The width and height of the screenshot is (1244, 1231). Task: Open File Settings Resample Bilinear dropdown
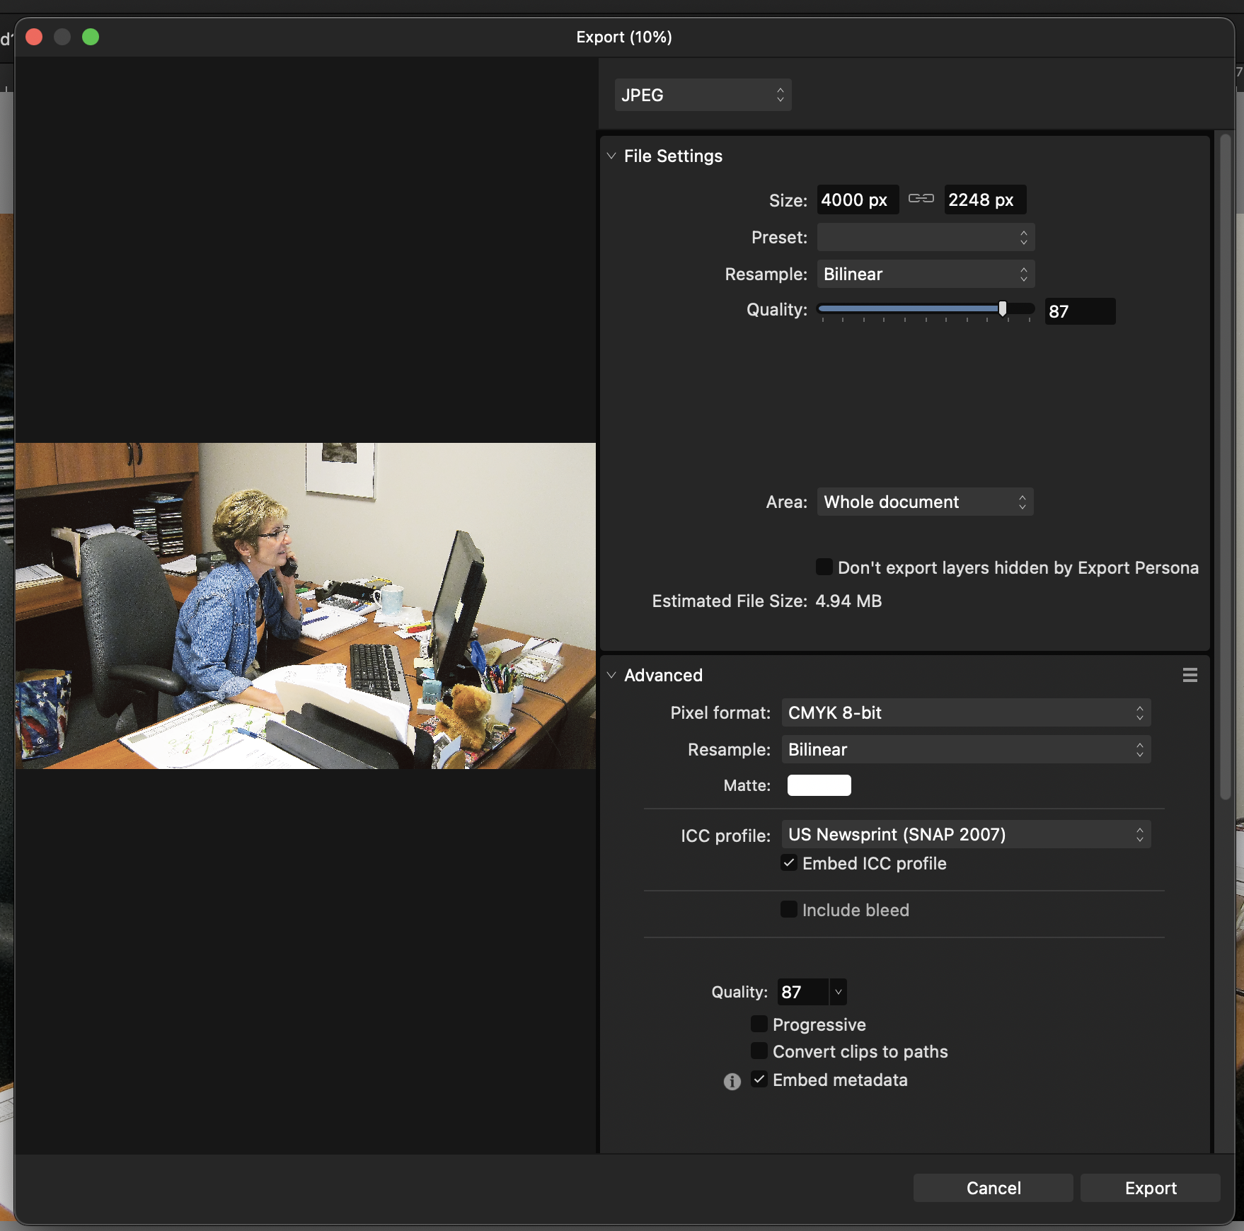click(x=926, y=274)
